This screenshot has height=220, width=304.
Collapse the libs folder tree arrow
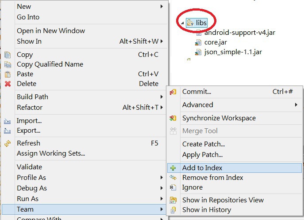tap(182, 23)
